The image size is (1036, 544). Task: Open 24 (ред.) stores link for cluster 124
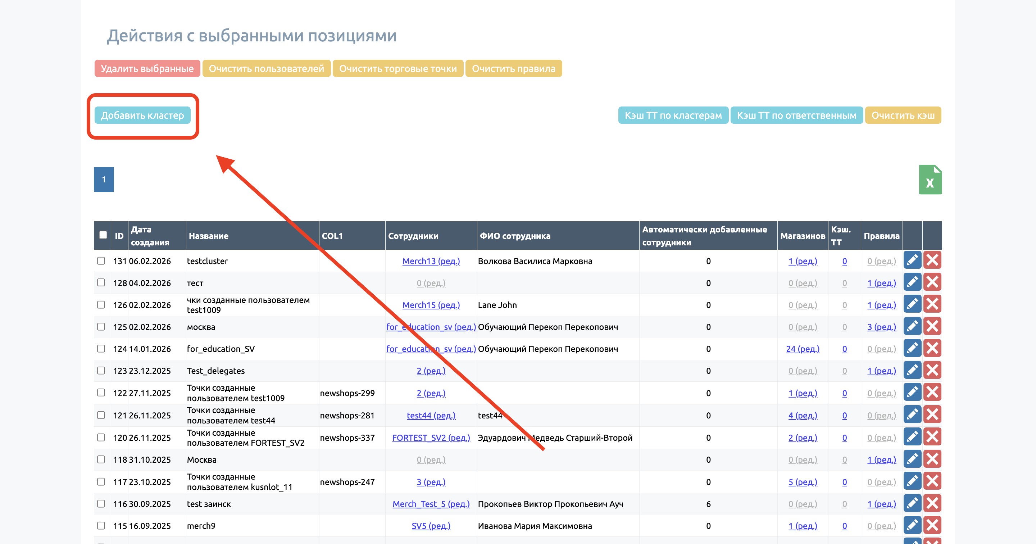[802, 349]
